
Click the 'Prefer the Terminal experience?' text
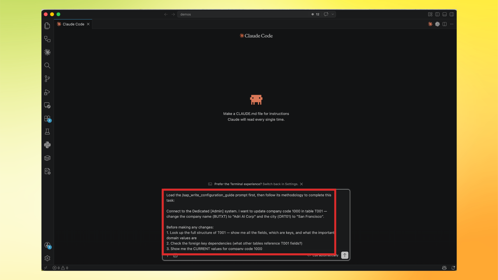pos(238,184)
